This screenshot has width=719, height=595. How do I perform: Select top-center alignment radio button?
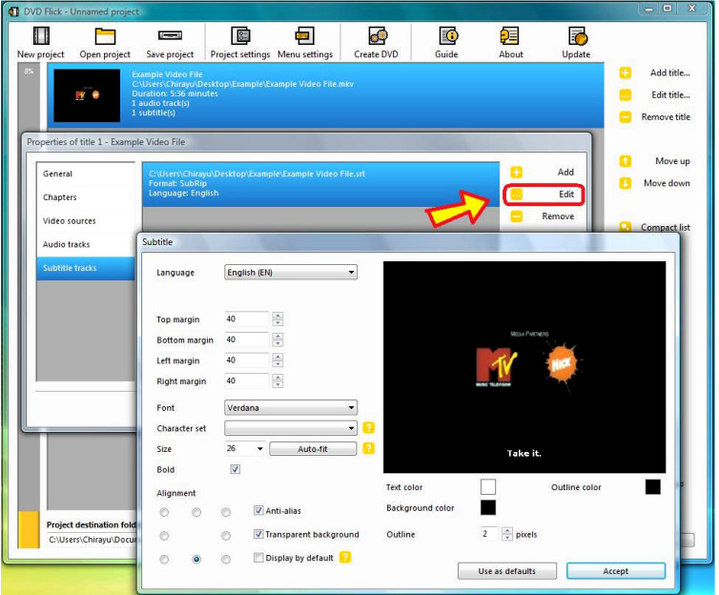coord(196,512)
